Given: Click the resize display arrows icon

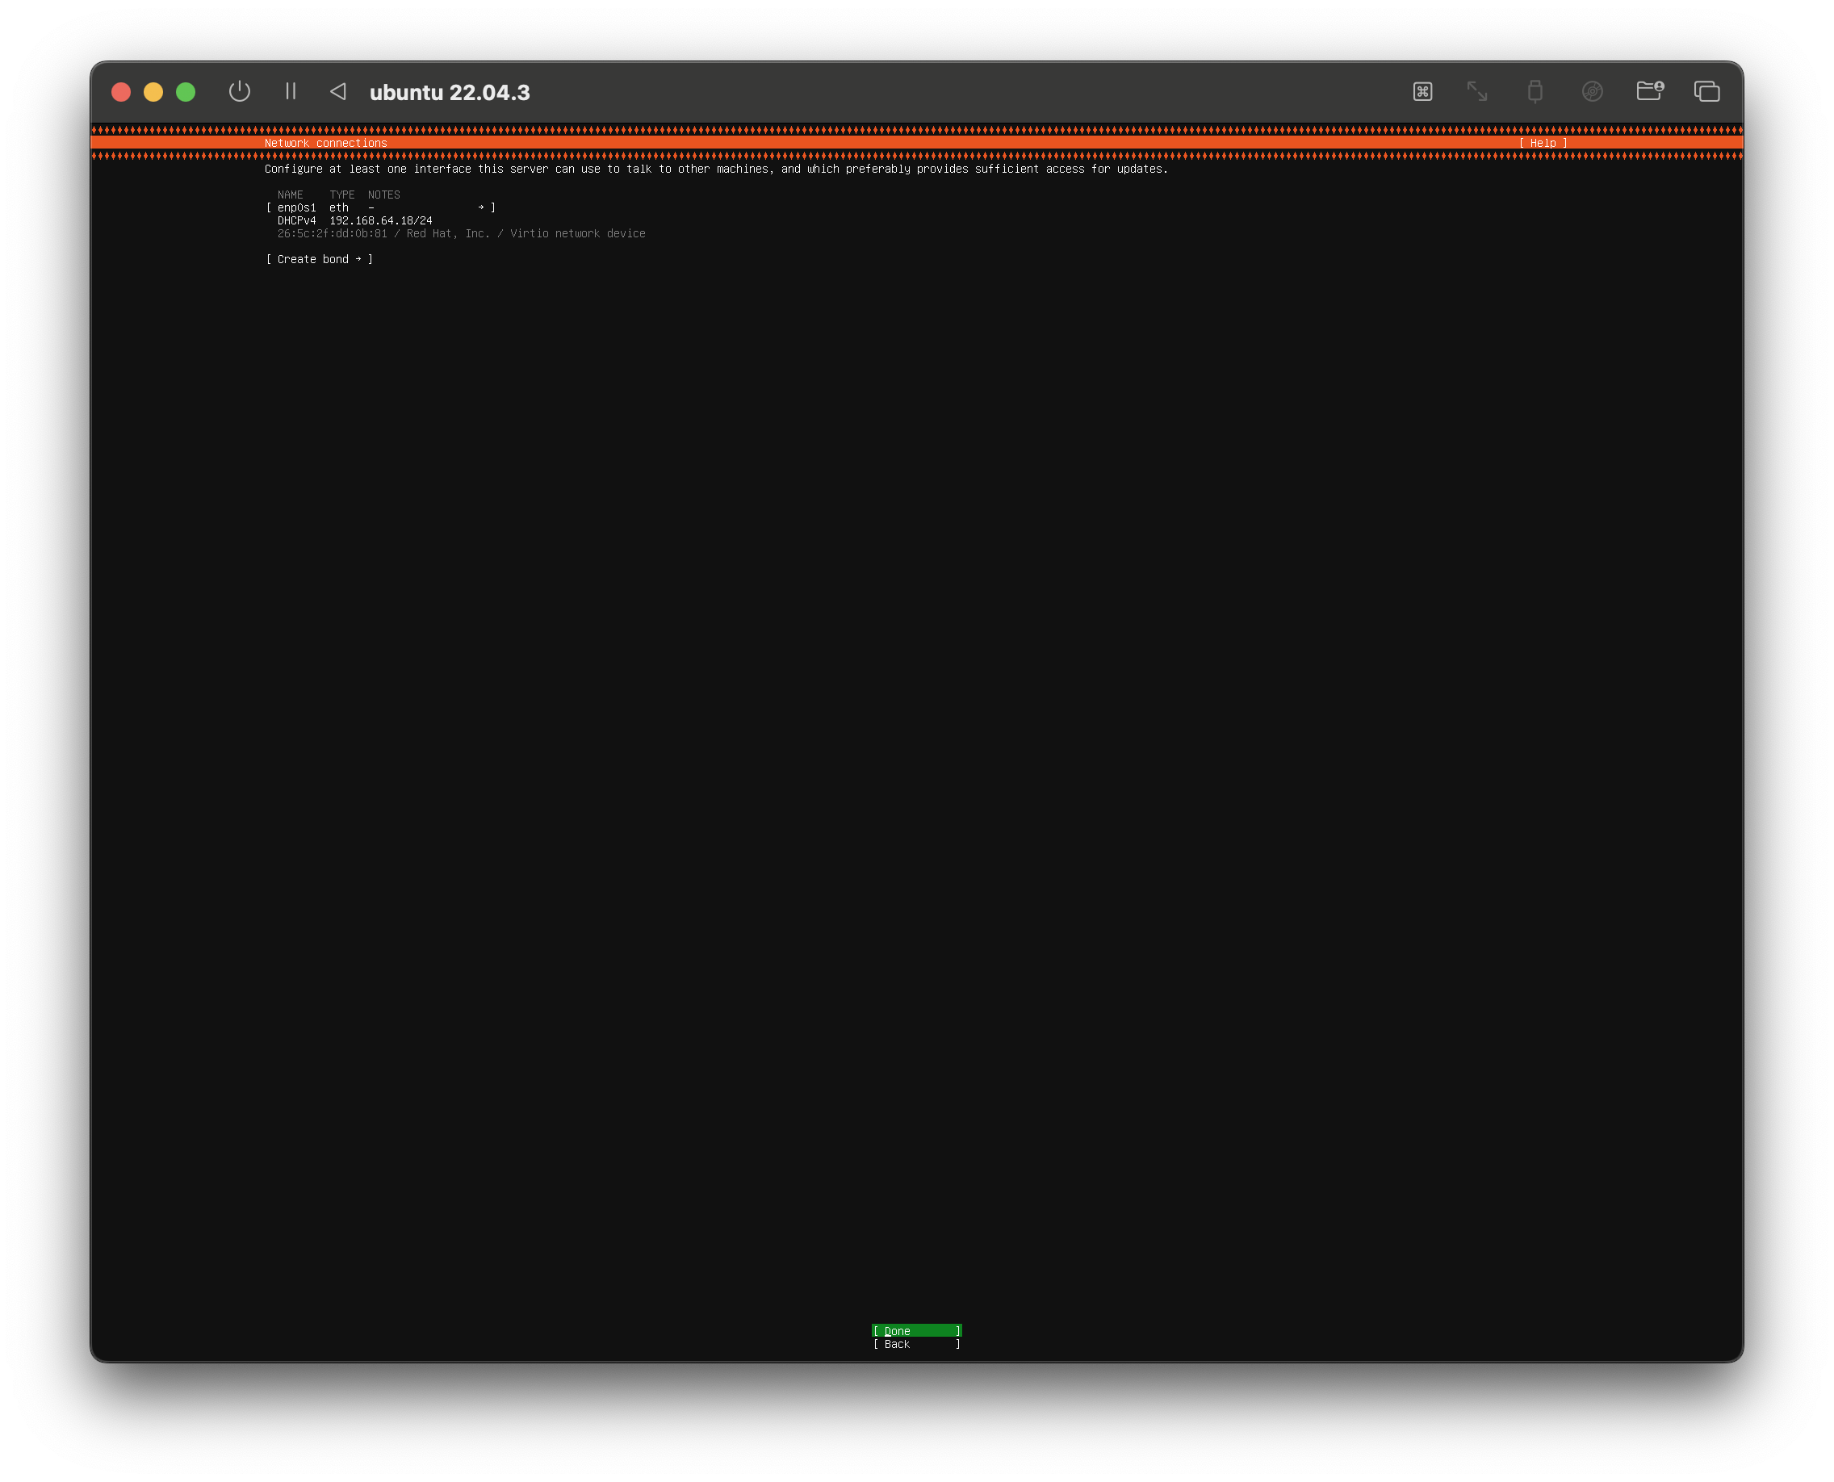Looking at the screenshot, I should 1477,91.
